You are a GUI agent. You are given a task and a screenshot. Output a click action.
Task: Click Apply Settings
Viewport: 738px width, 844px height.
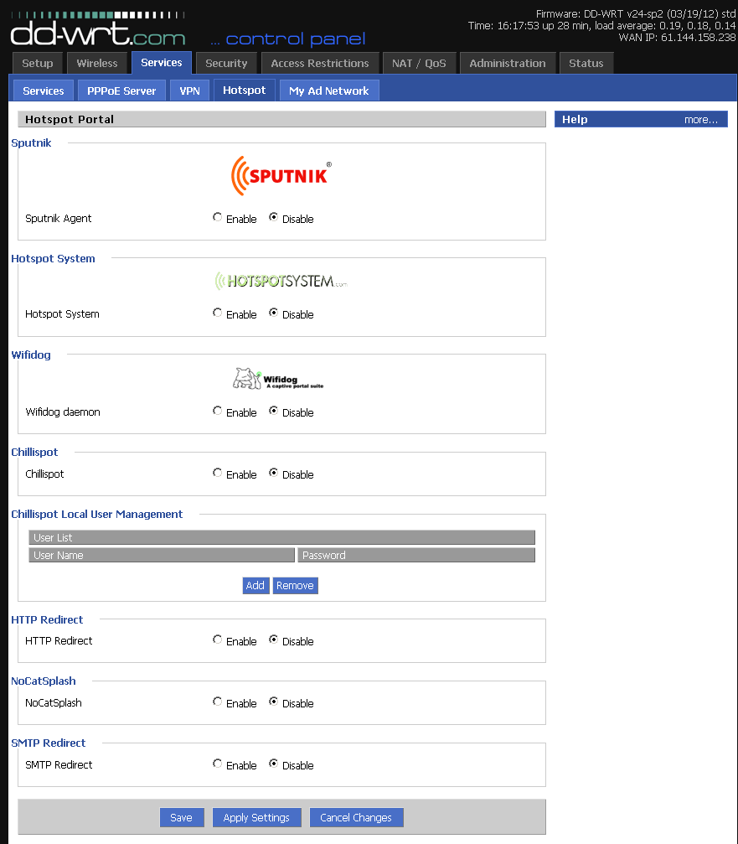tap(256, 818)
